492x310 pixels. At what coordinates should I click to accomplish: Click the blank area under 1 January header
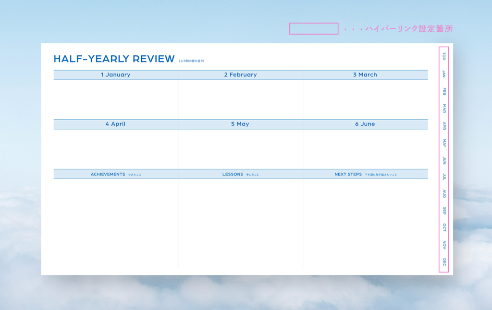[x=115, y=99]
